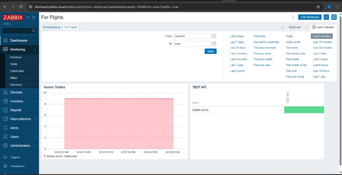Screen dimensions: 342x175
Task: Choose the Previous week range
Action: pyautogui.click(x=262, y=54)
